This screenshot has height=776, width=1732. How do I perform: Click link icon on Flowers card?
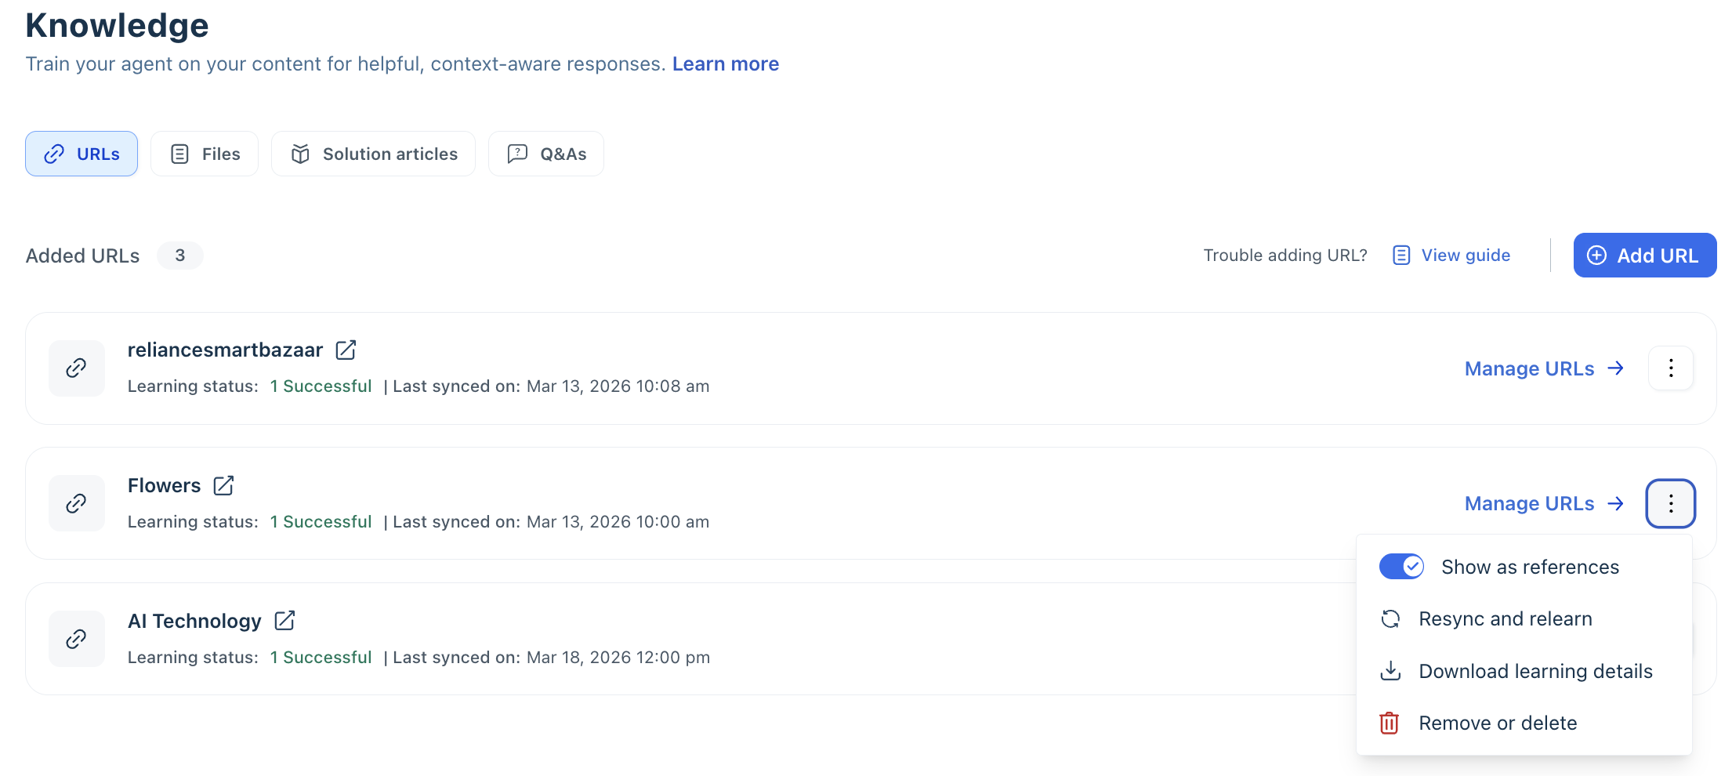tap(77, 503)
